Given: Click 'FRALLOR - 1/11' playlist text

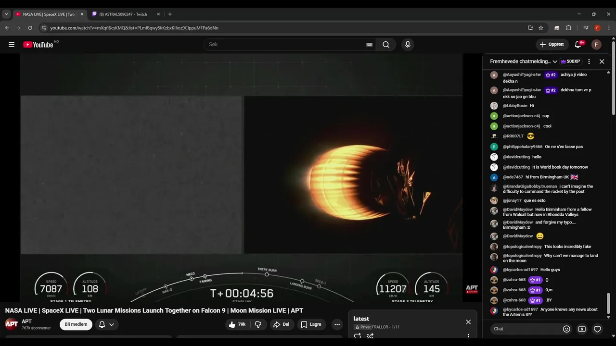Looking at the screenshot, I should [386, 327].
